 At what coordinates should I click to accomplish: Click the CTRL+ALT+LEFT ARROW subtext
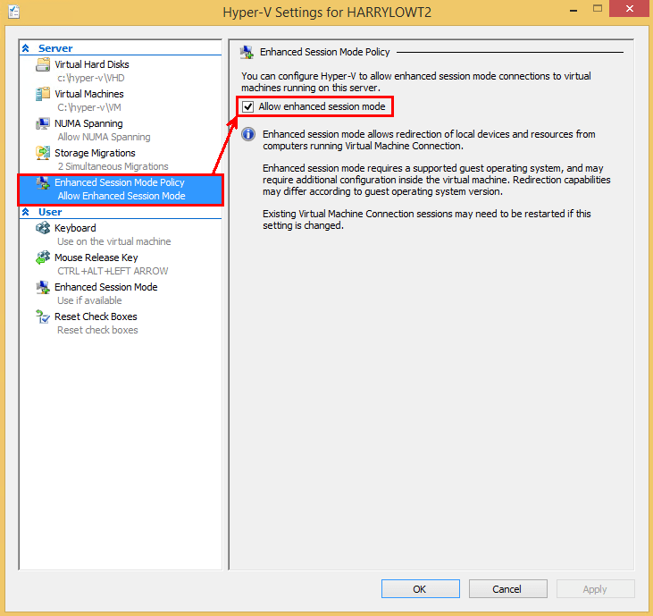(x=113, y=271)
